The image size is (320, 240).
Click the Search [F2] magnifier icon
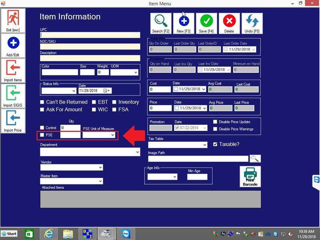[x=161, y=21]
